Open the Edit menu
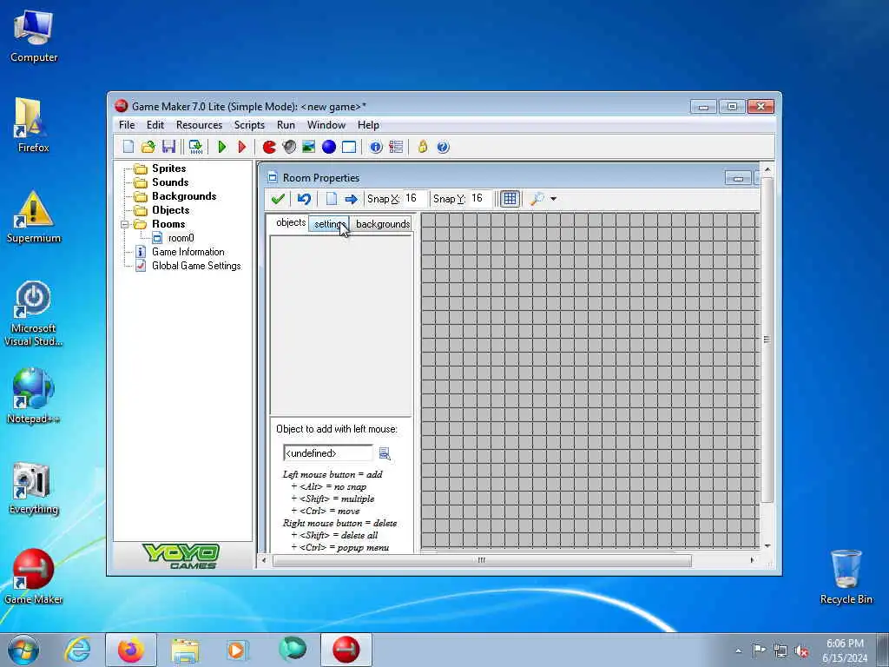This screenshot has width=889, height=667. pos(155,125)
